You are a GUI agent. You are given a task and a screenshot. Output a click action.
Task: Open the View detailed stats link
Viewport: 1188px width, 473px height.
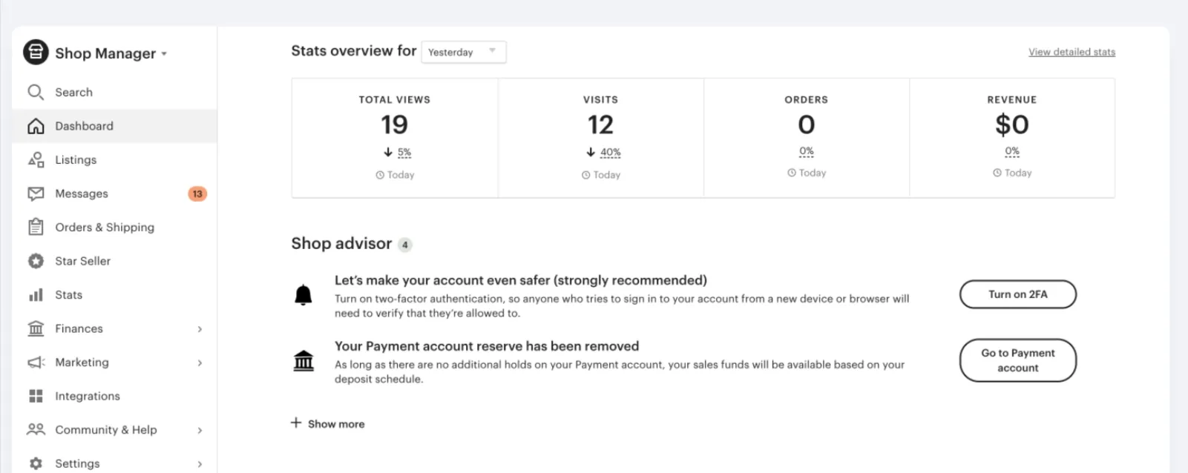pos(1072,52)
